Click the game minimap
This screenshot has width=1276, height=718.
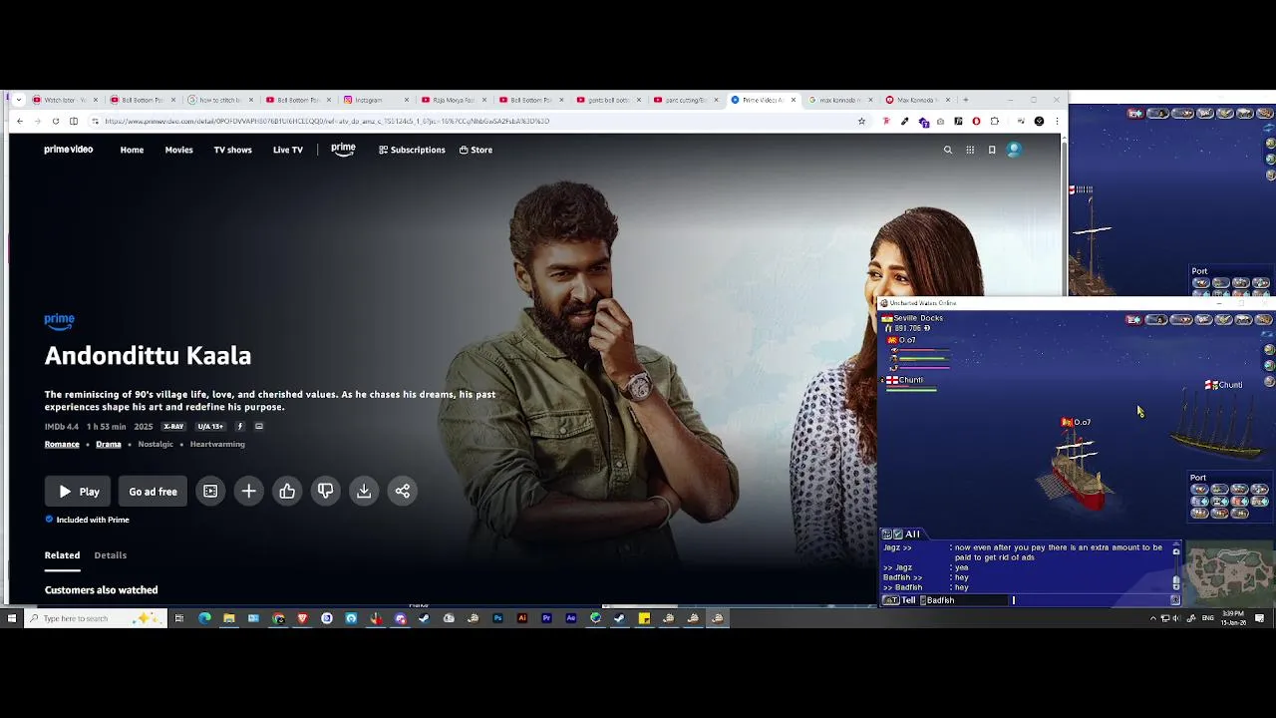pos(1231,574)
